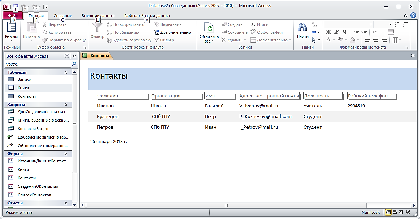Click Копировать in the clipboard group
Screen dimensions: 420x219
click(57, 32)
